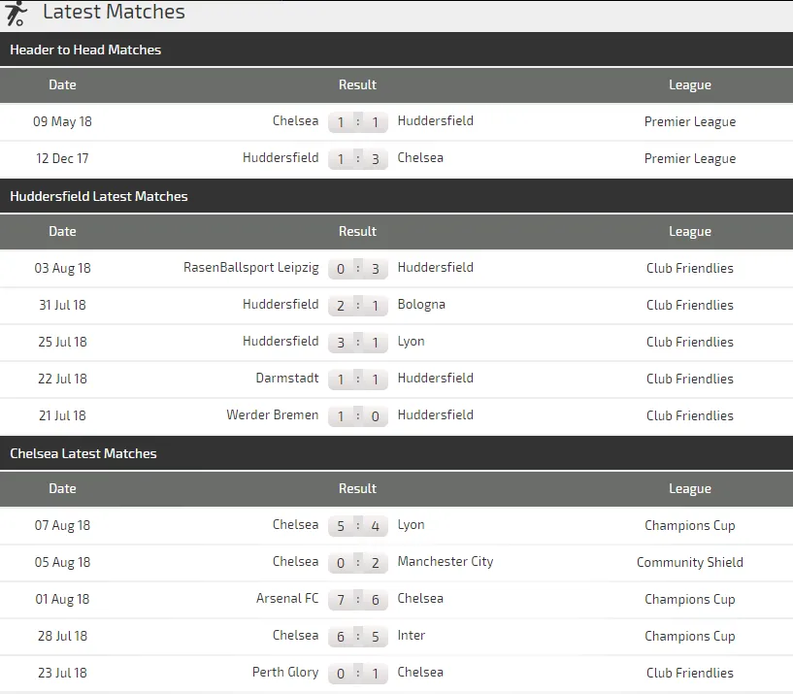Click the Community Shield league link
The height and width of the screenshot is (694, 793).
tap(689, 562)
